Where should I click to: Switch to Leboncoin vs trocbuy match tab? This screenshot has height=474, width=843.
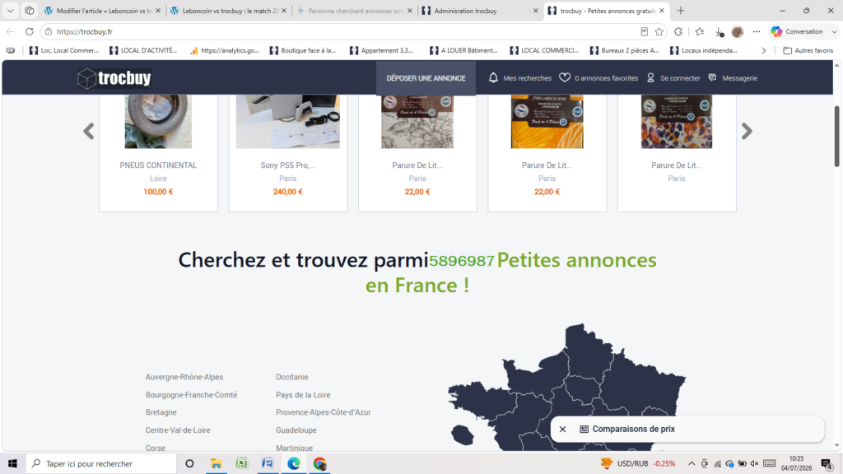click(230, 11)
